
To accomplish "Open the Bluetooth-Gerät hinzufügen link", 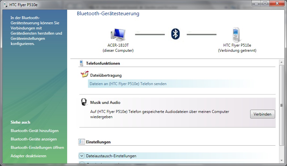I will pos(35,131).
